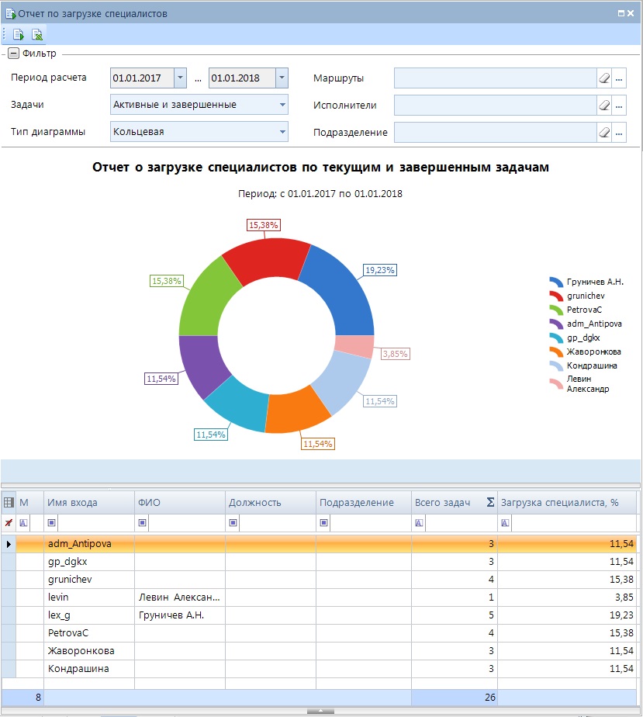Click the blue Груничев А.Н. legend swatch
643x717 pixels.
(556, 282)
